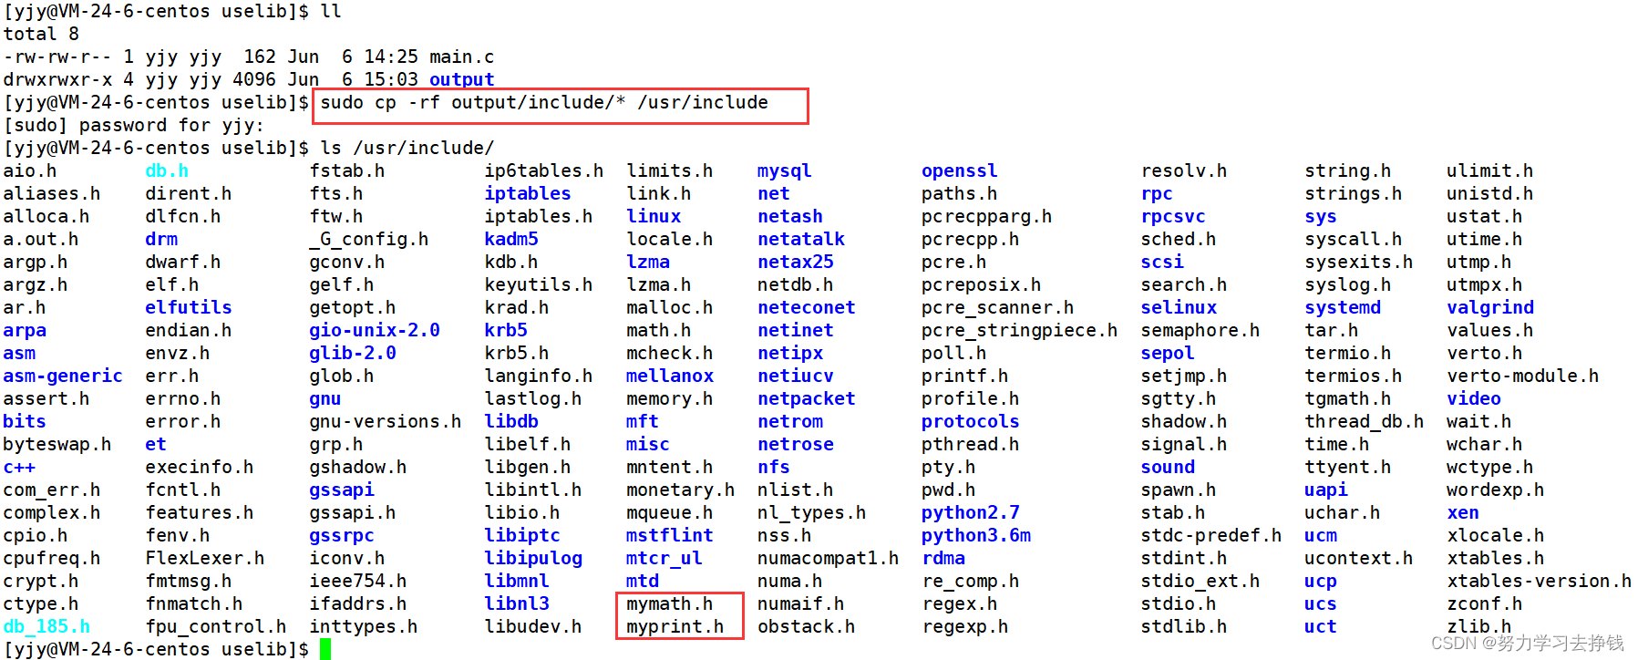The height and width of the screenshot is (660, 1638).
Task: Select the 'linux' directory
Action: (654, 217)
